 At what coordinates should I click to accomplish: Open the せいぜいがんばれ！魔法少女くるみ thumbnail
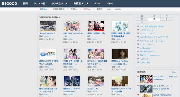click(146, 79)
